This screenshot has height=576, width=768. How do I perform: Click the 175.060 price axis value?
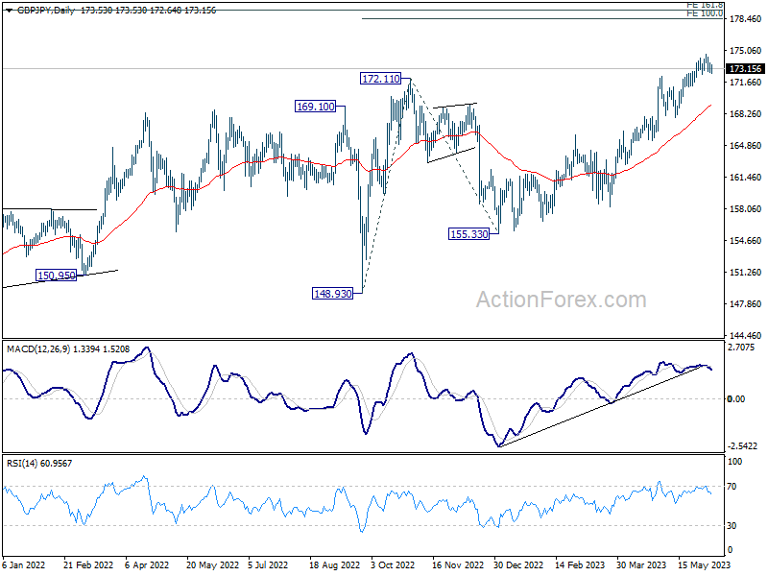(746, 51)
